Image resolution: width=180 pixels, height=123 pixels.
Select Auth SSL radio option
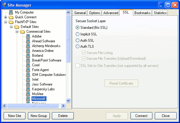click(x=77, y=40)
